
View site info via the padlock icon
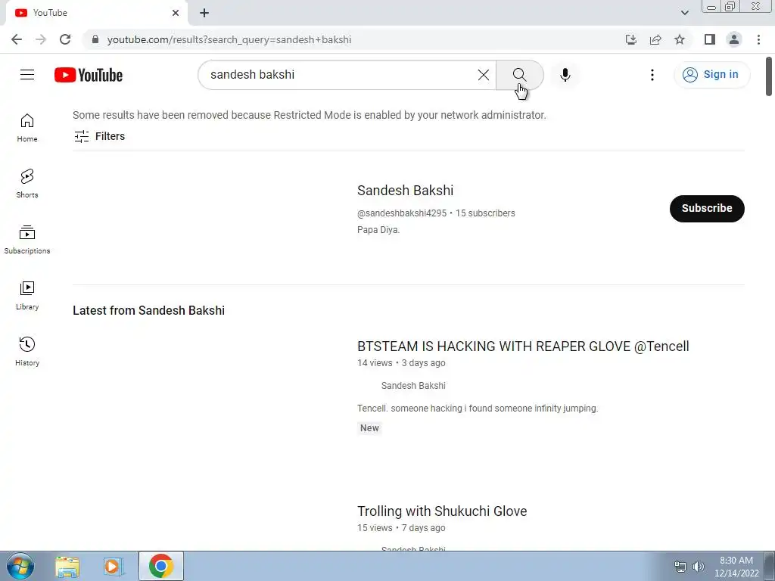point(95,39)
